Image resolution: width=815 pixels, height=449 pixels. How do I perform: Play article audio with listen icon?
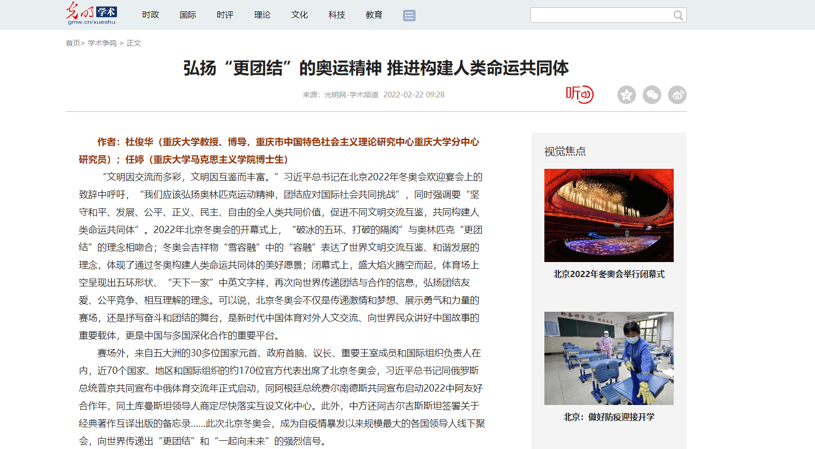(x=579, y=94)
